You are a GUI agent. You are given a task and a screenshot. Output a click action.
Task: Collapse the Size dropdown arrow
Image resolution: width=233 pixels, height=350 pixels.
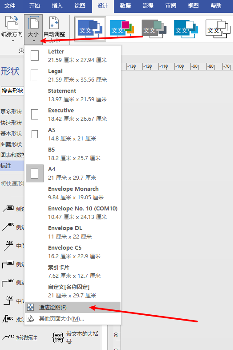(x=34, y=41)
